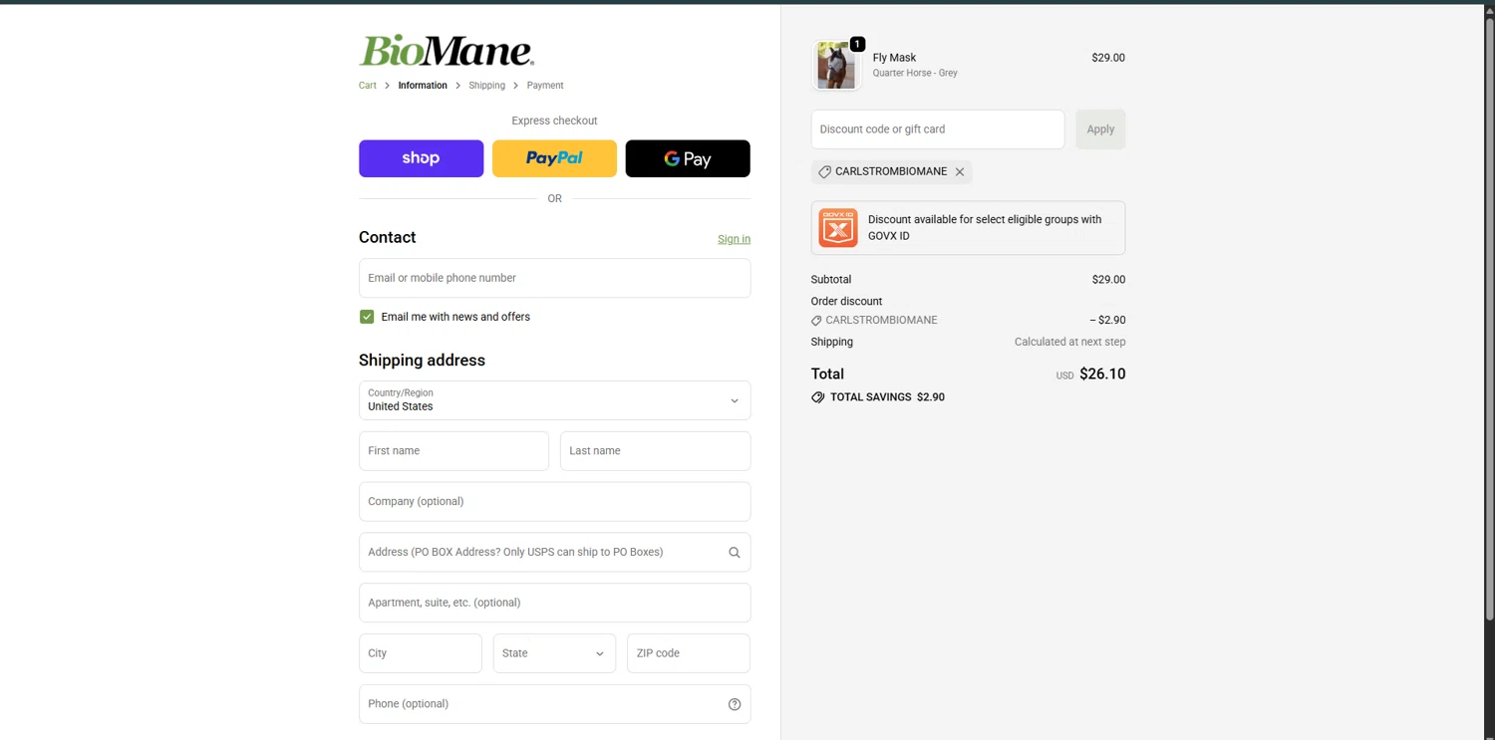
Task: Click the $26.10 total amount
Action: pos(1102,374)
